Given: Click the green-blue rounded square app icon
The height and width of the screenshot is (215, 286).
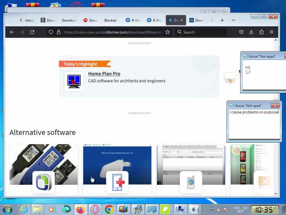Looking at the screenshot, I should (44, 182).
